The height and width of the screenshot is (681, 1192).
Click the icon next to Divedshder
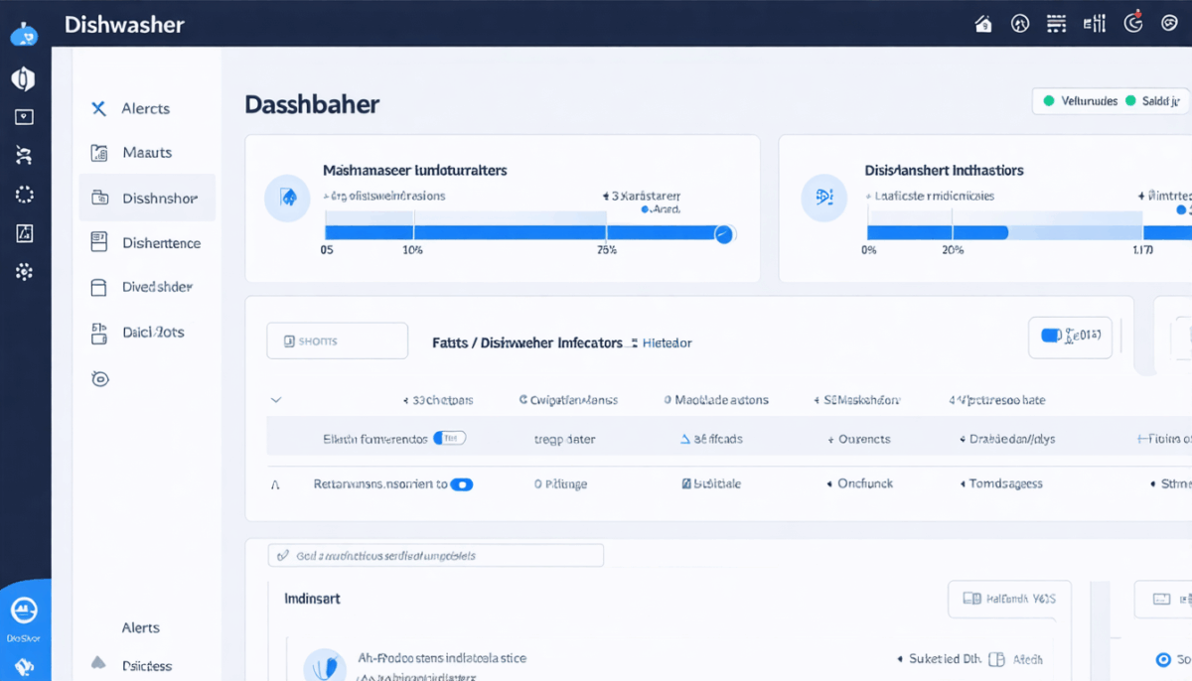click(98, 287)
